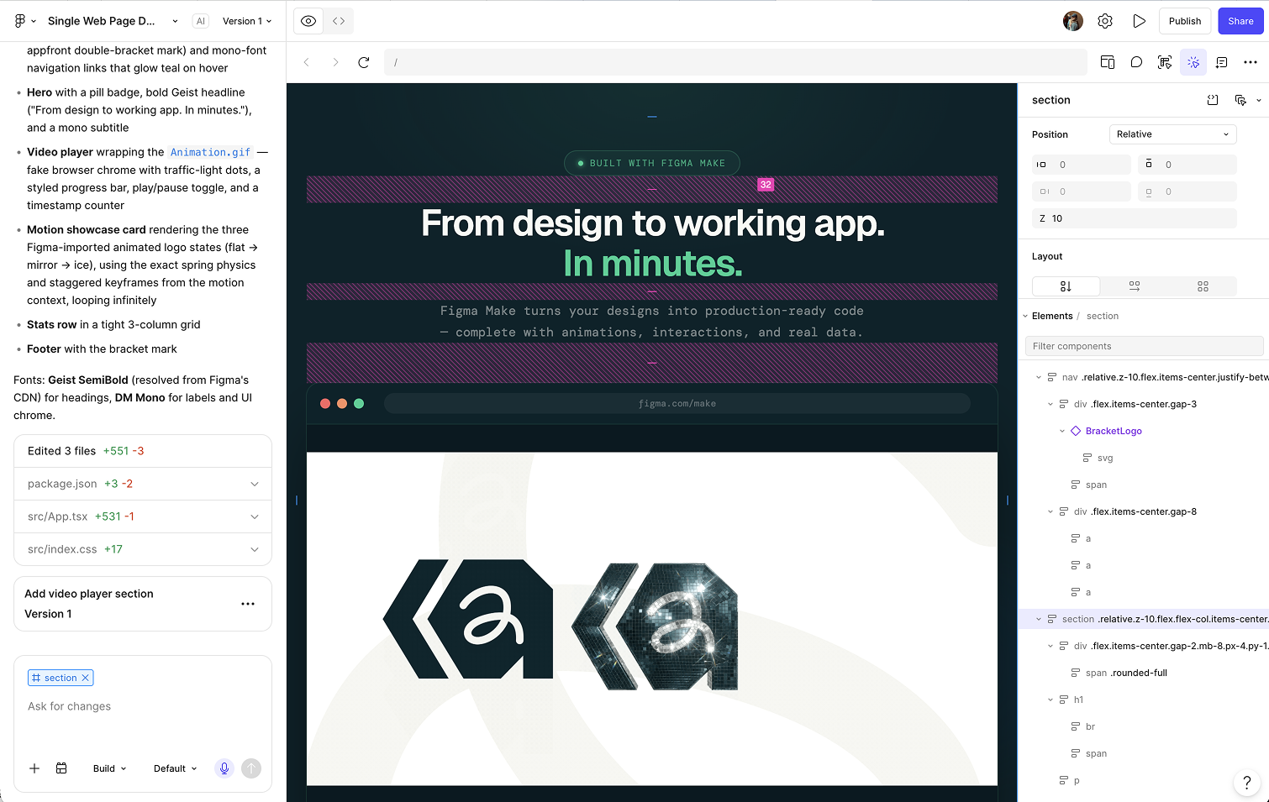
Task: Click the Animation.gif file link
Action: (x=210, y=152)
